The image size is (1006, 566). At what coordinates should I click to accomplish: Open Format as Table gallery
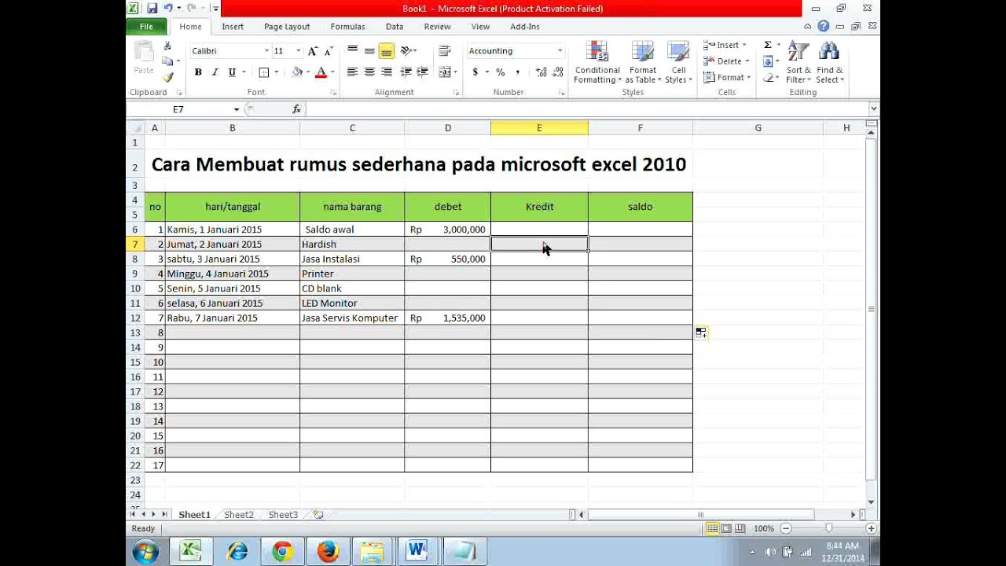(642, 63)
